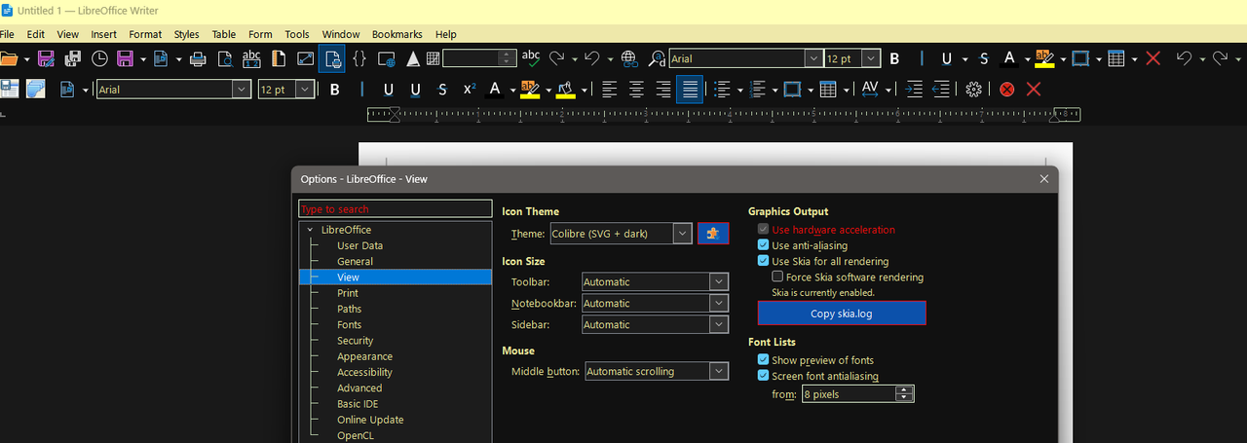Open the Notebookbar icon size dropdown
The height and width of the screenshot is (443, 1247).
(655, 303)
